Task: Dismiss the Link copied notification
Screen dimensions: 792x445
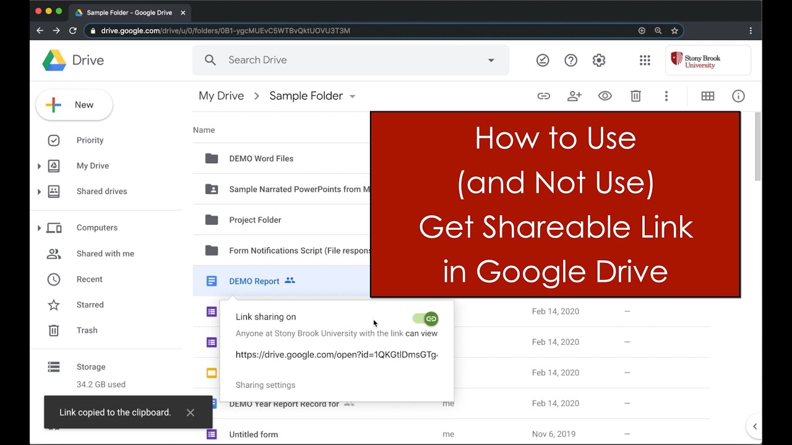Action: [190, 412]
